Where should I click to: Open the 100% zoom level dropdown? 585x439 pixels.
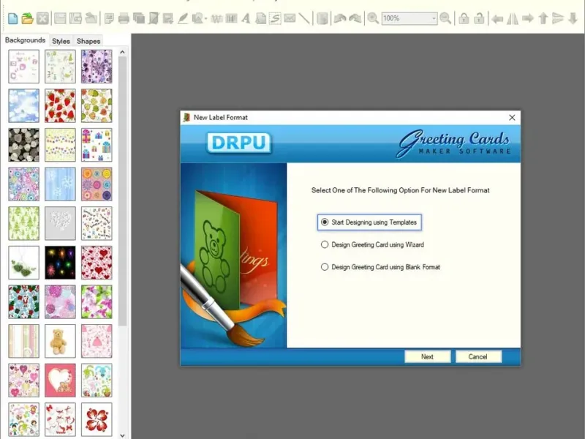pos(434,18)
